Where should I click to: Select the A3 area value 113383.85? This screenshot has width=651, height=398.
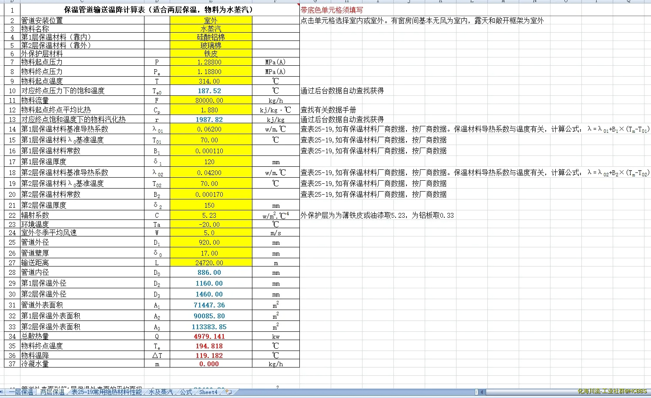(211, 327)
